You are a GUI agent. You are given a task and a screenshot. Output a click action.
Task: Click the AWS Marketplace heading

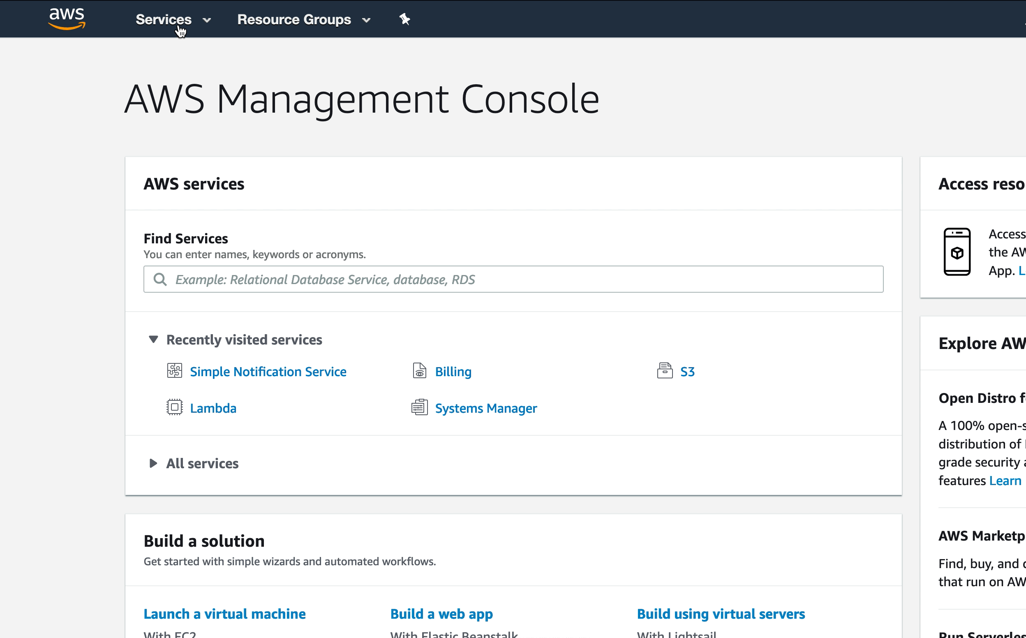(982, 536)
